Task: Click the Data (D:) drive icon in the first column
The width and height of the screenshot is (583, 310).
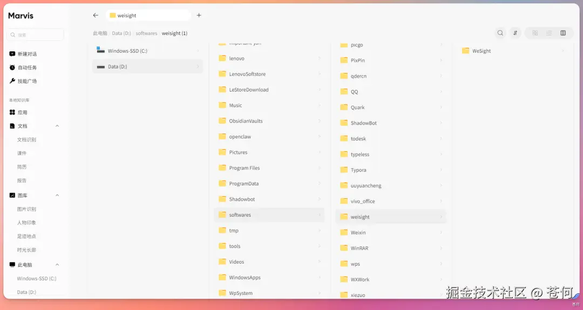Action: tap(100, 67)
